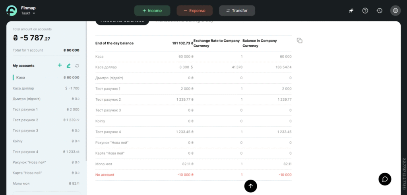Open the chat support bubble

click(385, 179)
